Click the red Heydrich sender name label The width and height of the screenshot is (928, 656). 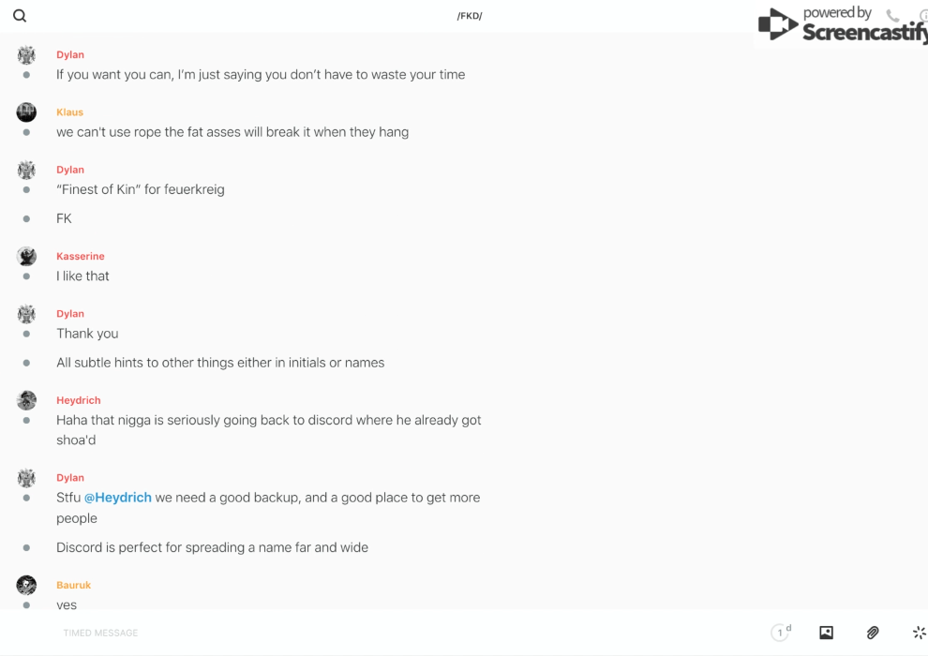(79, 401)
